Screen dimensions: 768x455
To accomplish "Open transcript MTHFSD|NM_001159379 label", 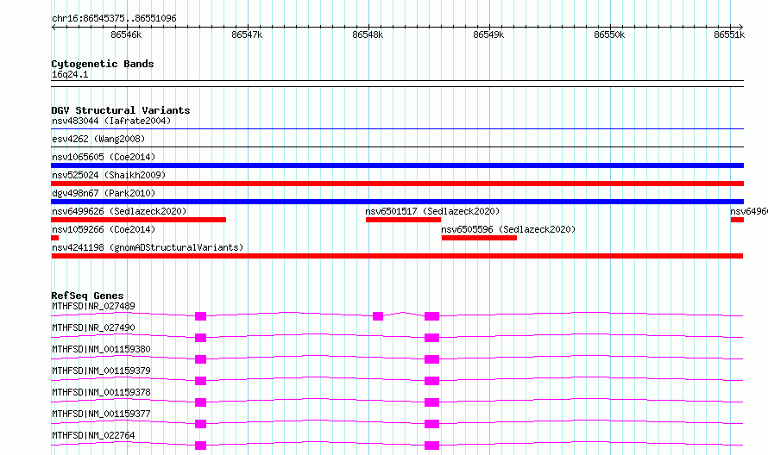I will [x=101, y=371].
